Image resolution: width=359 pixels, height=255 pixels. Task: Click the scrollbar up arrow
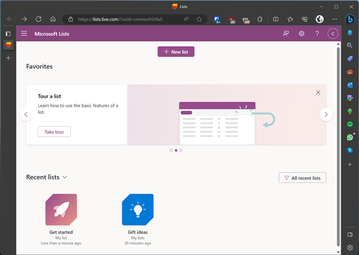click(338, 44)
